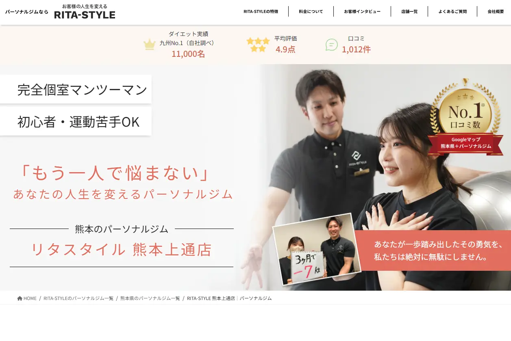Open 料金について menu item
The height and width of the screenshot is (341, 511).
coord(311,12)
